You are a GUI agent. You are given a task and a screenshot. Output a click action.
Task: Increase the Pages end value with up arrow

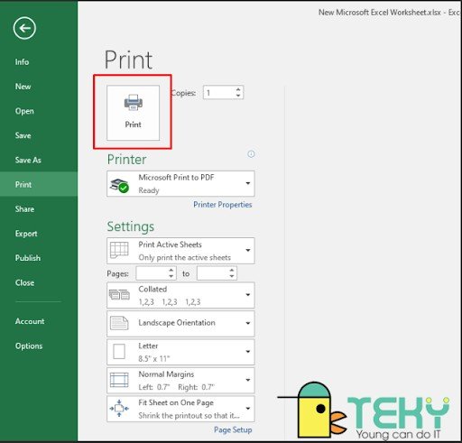[x=232, y=270]
